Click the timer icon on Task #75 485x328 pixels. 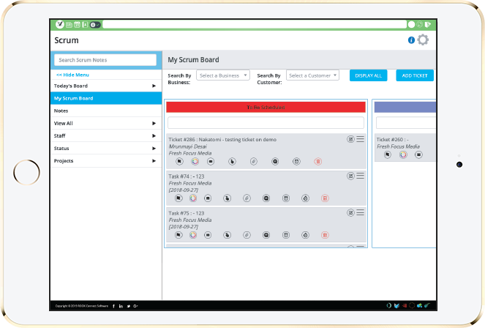(x=305, y=234)
